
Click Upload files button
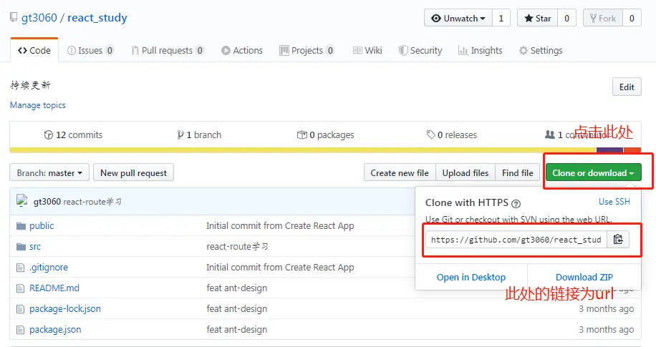point(466,172)
